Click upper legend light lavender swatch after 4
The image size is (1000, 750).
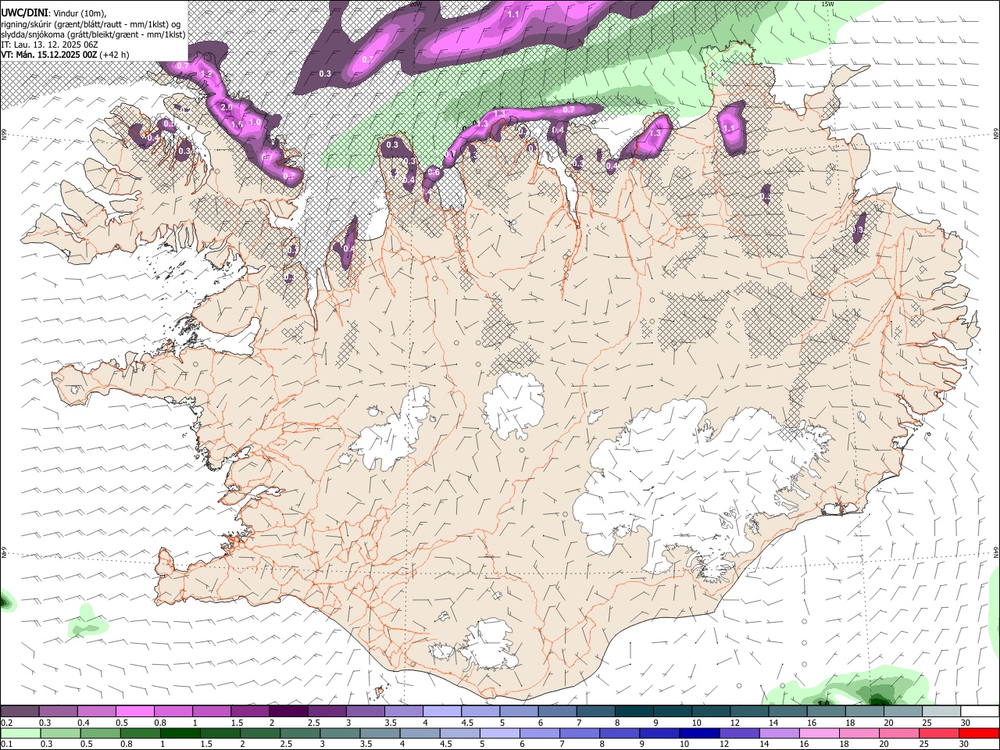tap(442, 711)
